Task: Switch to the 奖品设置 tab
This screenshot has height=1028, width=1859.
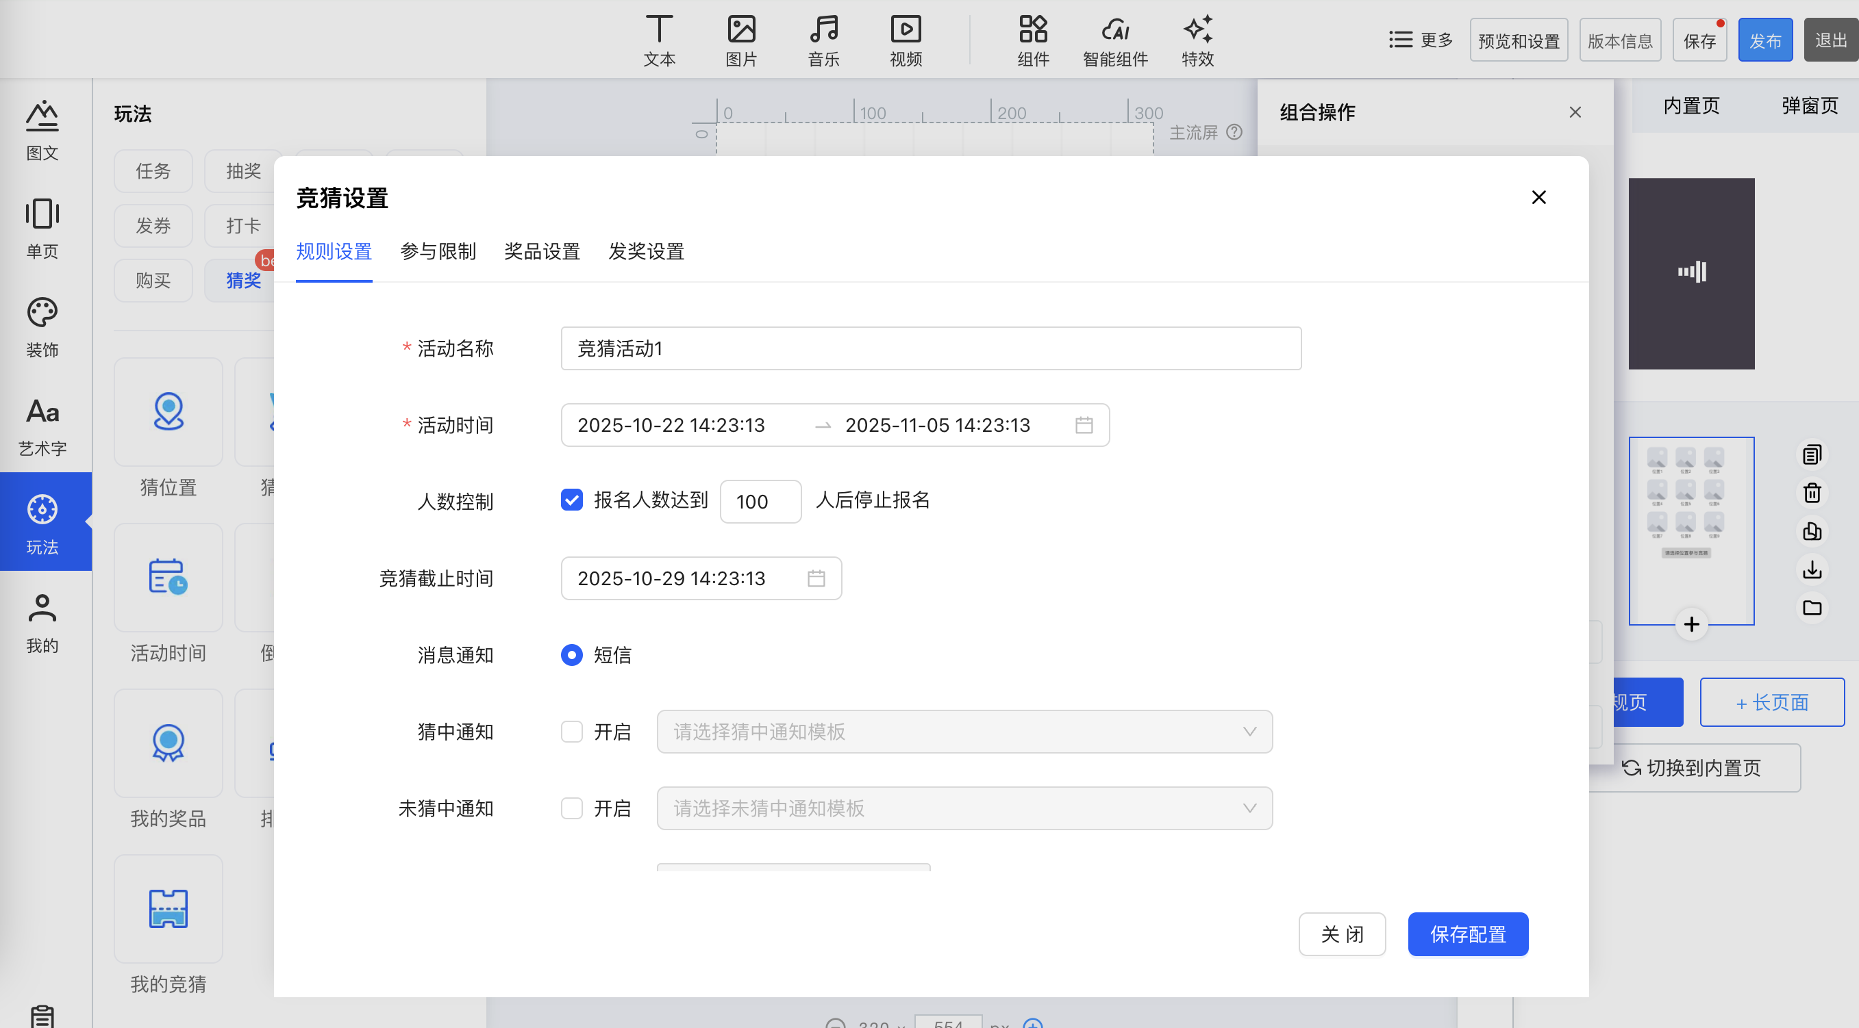Action: (542, 252)
